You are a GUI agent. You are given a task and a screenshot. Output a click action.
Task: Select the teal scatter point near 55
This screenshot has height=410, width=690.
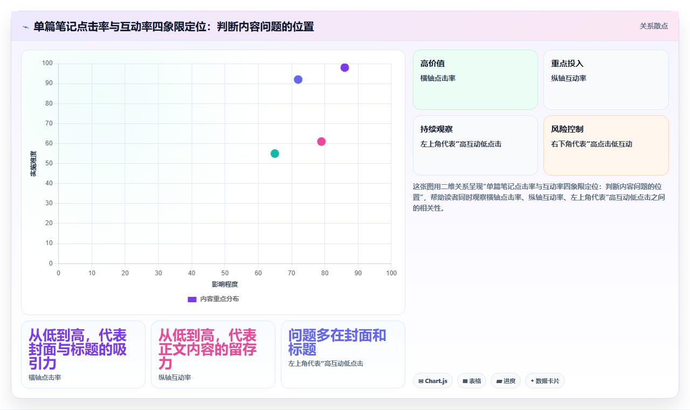(275, 154)
